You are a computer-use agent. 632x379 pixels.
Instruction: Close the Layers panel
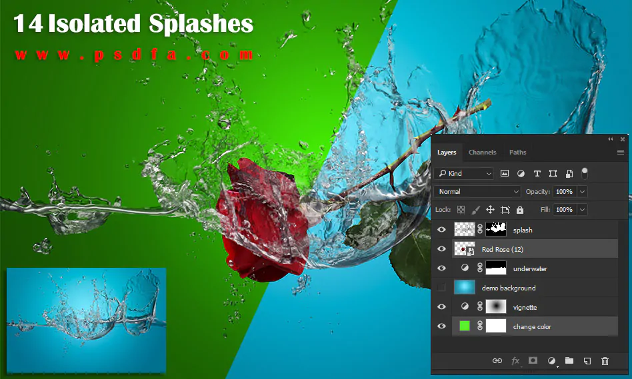[622, 139]
